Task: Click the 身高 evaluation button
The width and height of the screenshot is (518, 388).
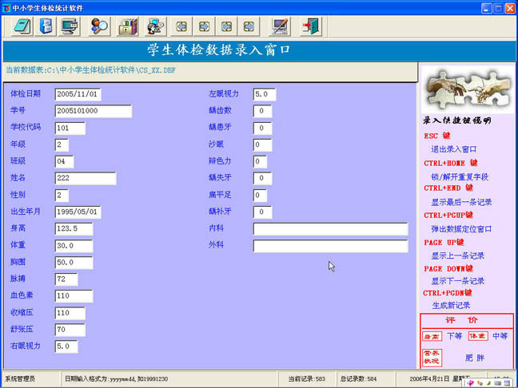Action: tap(432, 336)
